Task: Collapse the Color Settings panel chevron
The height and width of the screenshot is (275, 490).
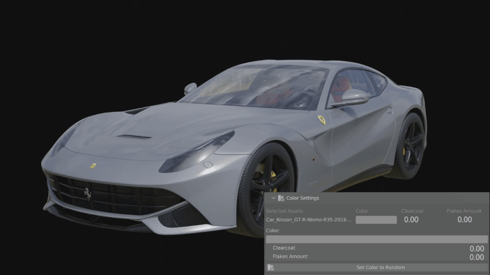Action: coord(273,198)
